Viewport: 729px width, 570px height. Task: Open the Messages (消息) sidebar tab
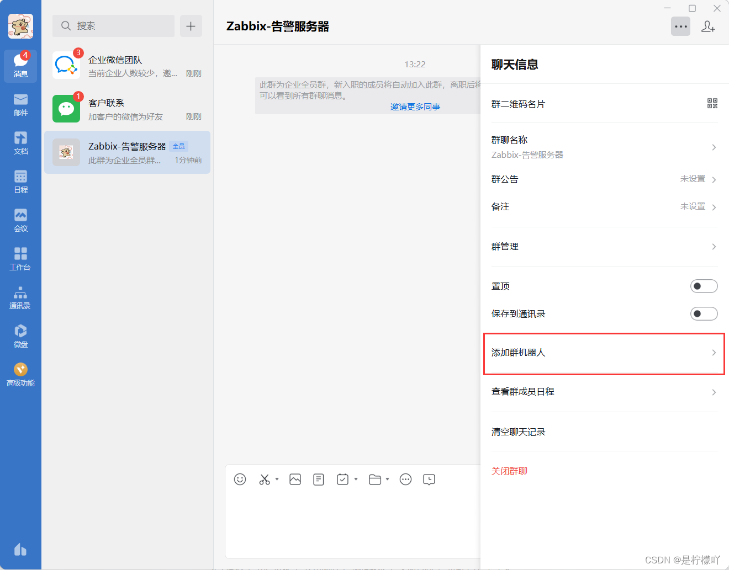(20, 66)
